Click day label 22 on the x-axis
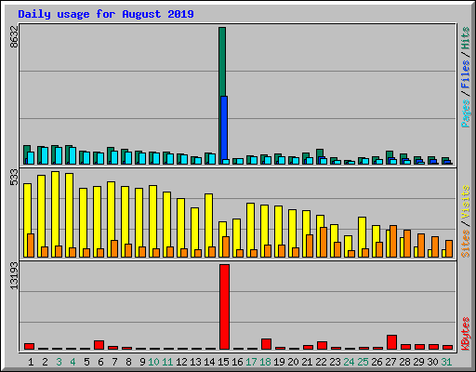This screenshot has width=476, height=372. coord(321,362)
